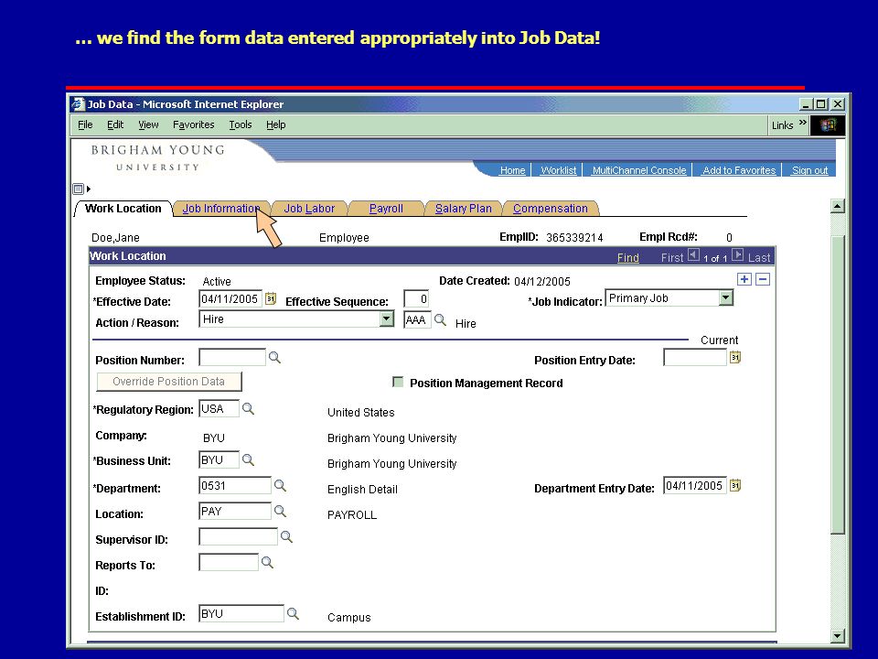Image resolution: width=878 pixels, height=659 pixels.
Task: Click the Supervisor ID input field
Action: (238, 537)
